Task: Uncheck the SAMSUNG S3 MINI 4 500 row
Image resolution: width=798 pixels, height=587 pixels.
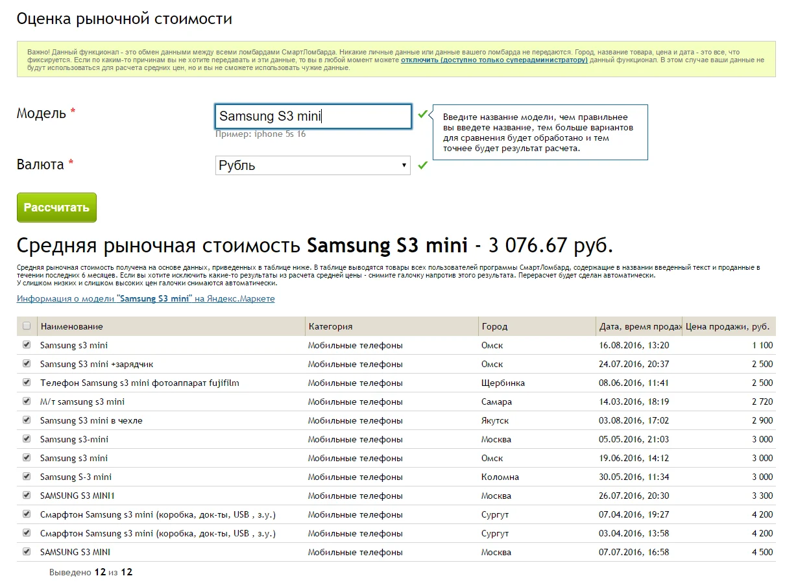Action: (x=27, y=552)
